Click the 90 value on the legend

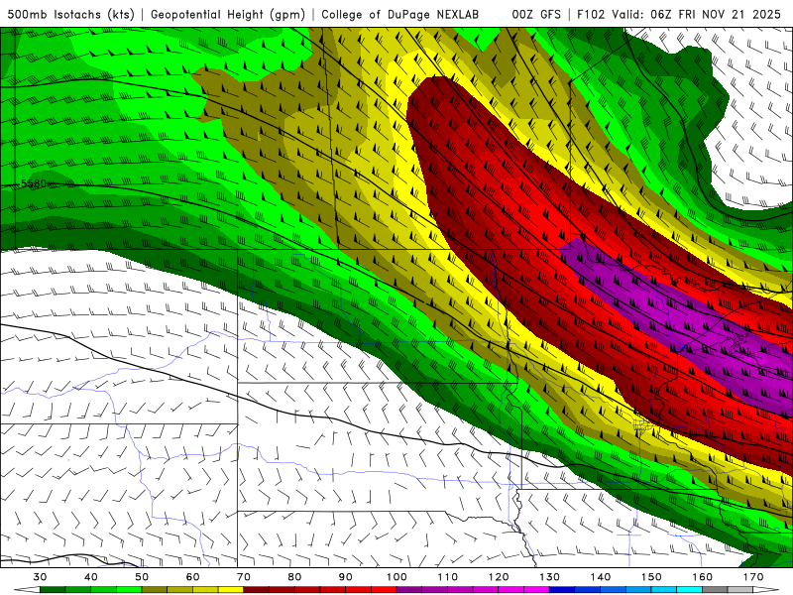coord(345,577)
